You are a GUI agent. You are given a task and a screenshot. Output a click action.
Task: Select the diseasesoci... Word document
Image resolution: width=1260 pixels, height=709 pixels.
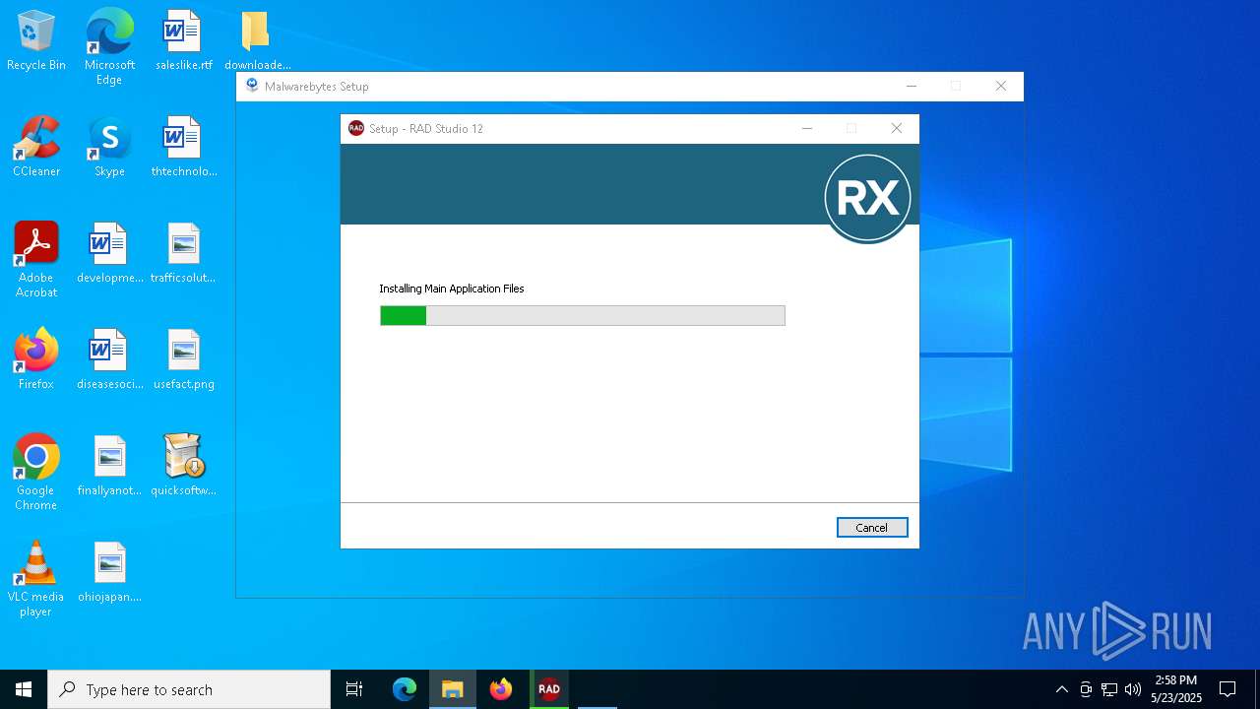coord(109,359)
